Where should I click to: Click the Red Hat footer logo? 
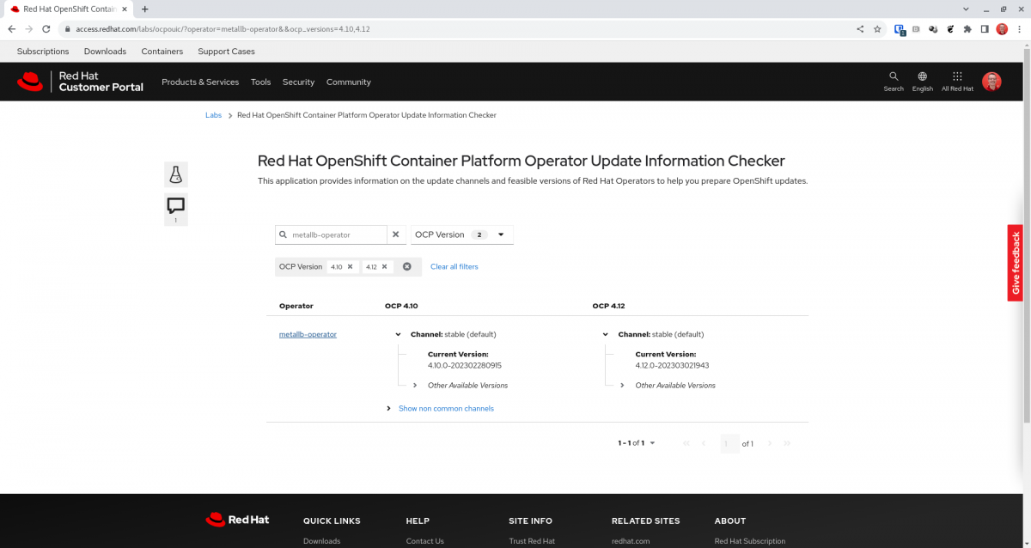[237, 520]
